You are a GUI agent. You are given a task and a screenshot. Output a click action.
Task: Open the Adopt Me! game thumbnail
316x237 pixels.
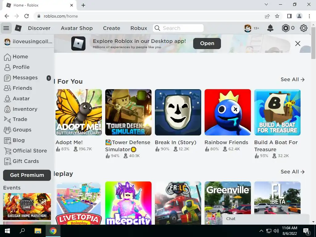coord(79,112)
